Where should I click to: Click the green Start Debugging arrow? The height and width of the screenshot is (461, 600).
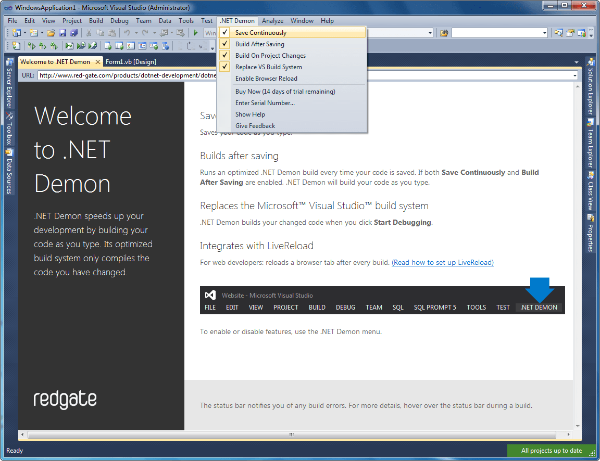(195, 33)
